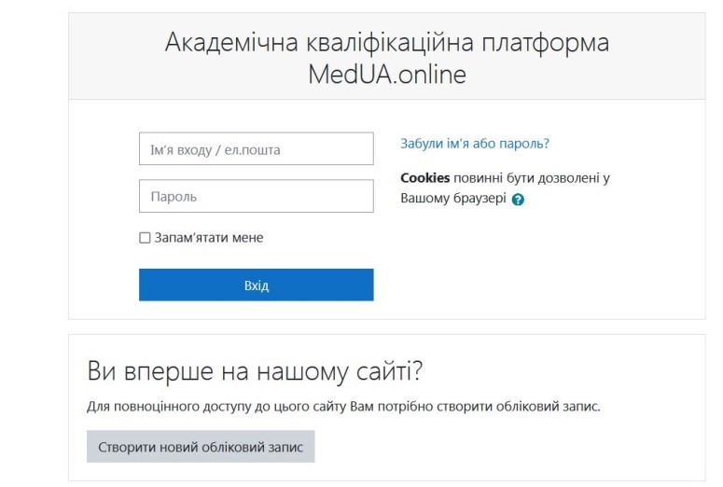Open "Забули ім'я або пароль?" link
This screenshot has height=487, width=723.
(475, 144)
